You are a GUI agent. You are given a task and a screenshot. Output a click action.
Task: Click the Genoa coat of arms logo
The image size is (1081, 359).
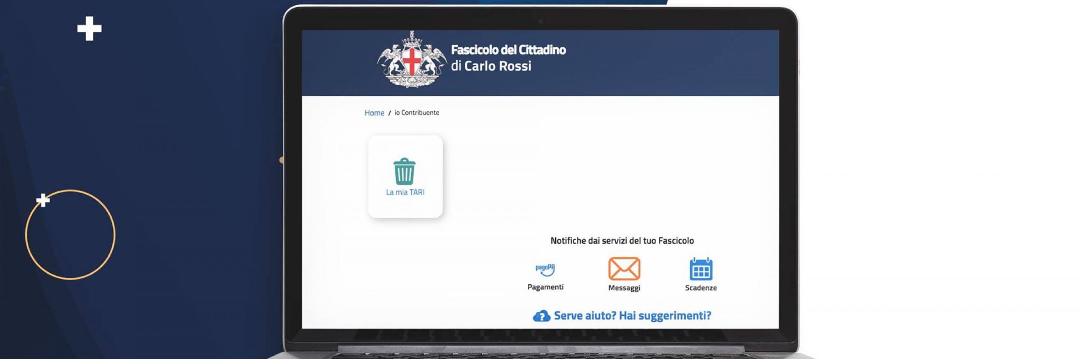click(x=412, y=60)
